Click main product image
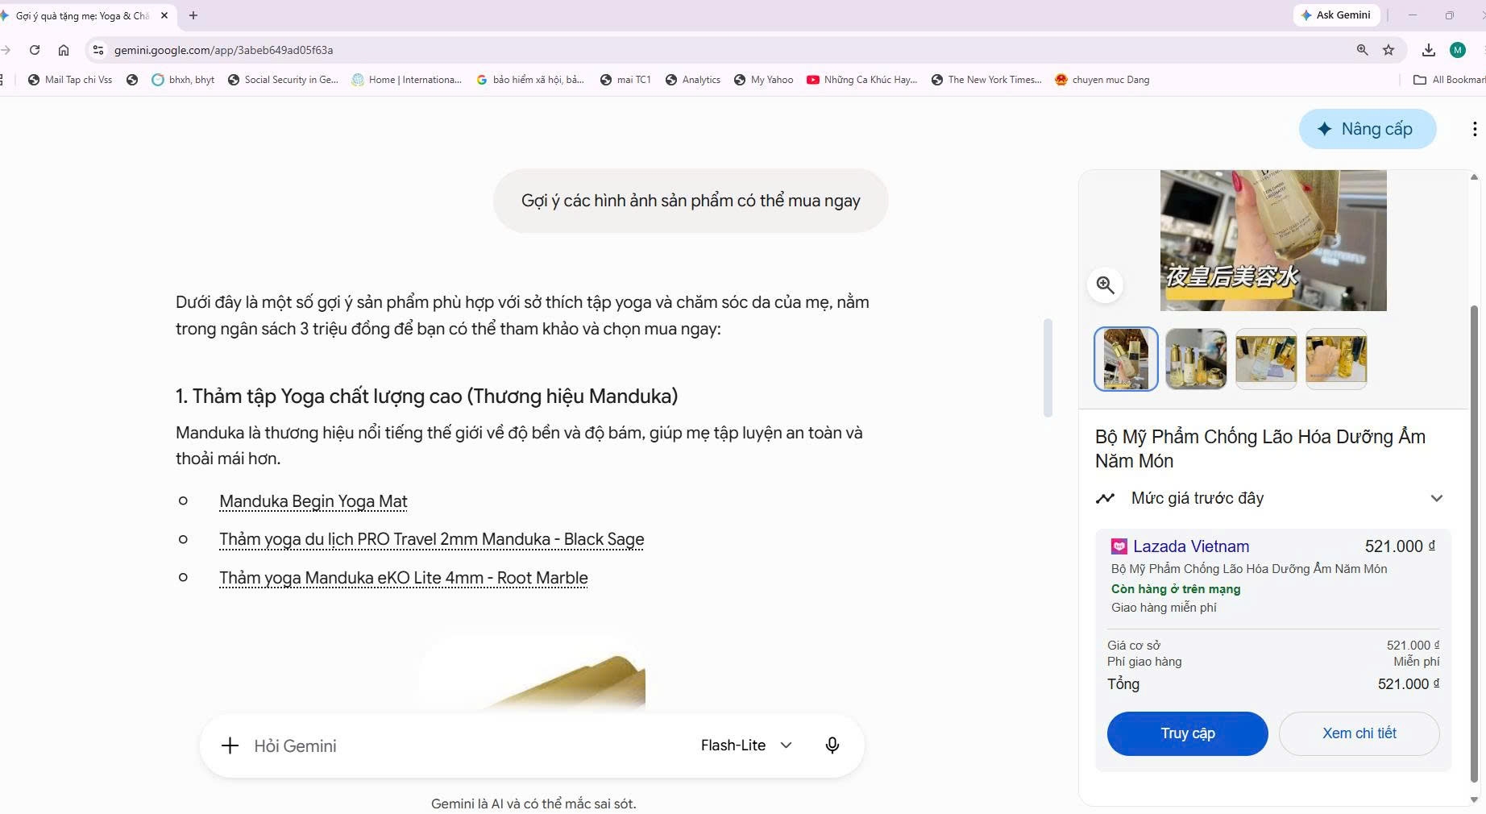 click(x=1273, y=240)
